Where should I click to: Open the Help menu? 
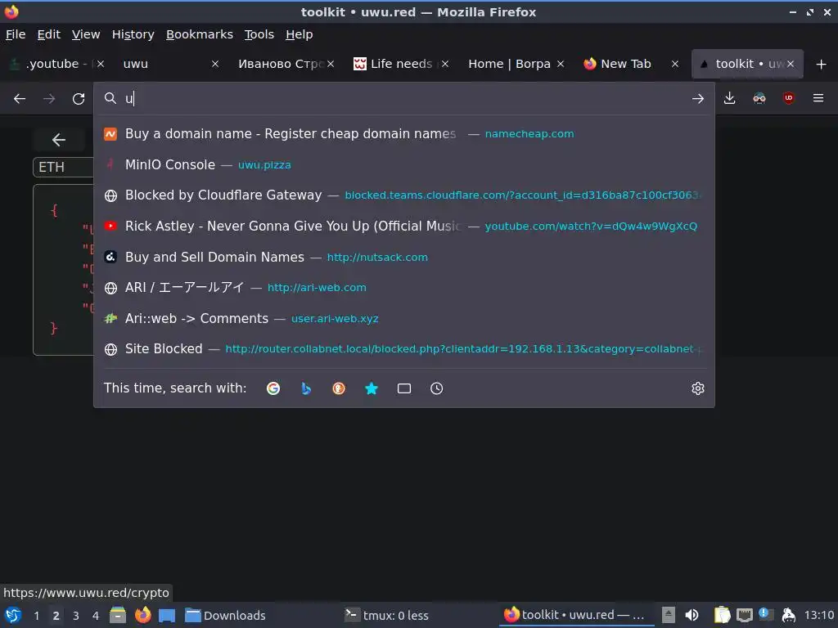(x=300, y=34)
